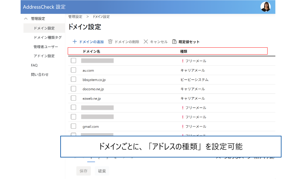Open the FAQ page
Viewport: 303px width, 181px height.
click(x=34, y=65)
